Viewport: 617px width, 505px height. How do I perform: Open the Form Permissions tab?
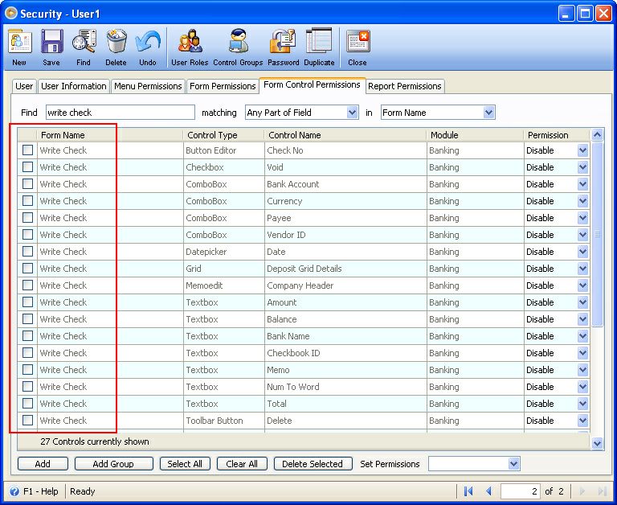(223, 86)
